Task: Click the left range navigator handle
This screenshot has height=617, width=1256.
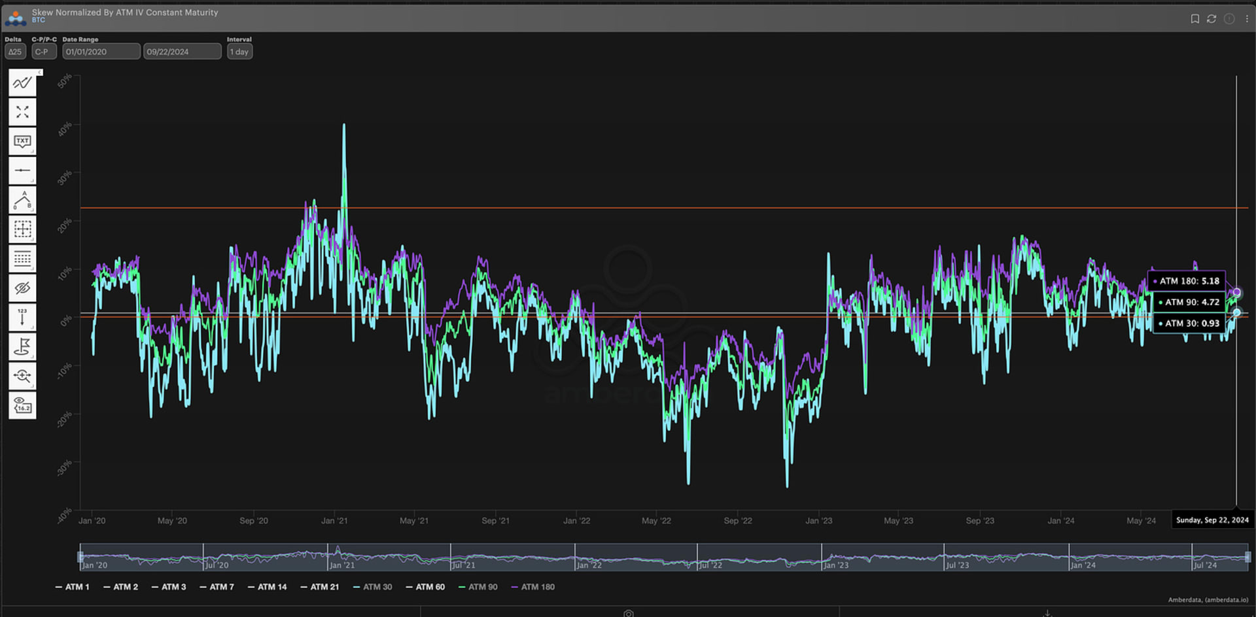Action: [x=80, y=557]
